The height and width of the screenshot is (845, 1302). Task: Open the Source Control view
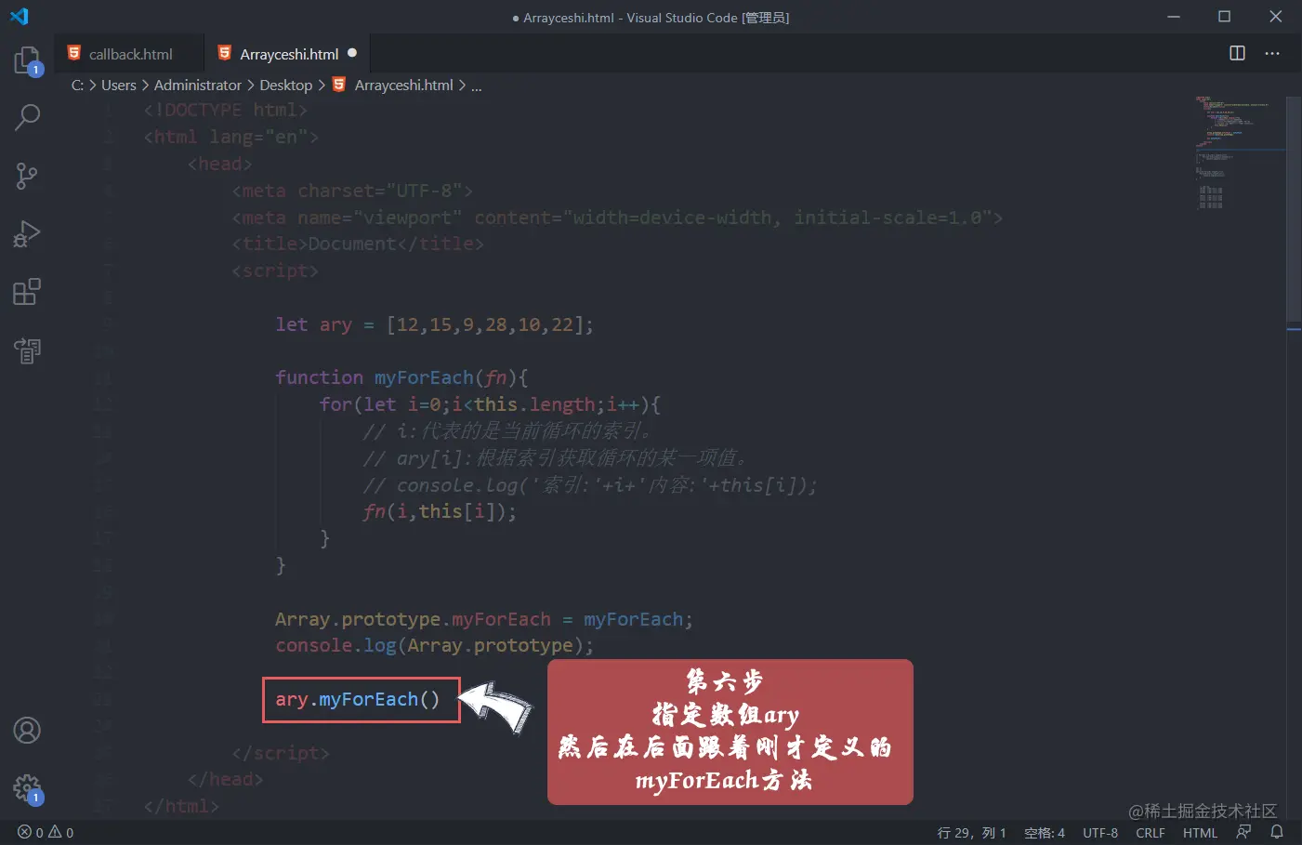[x=27, y=176]
